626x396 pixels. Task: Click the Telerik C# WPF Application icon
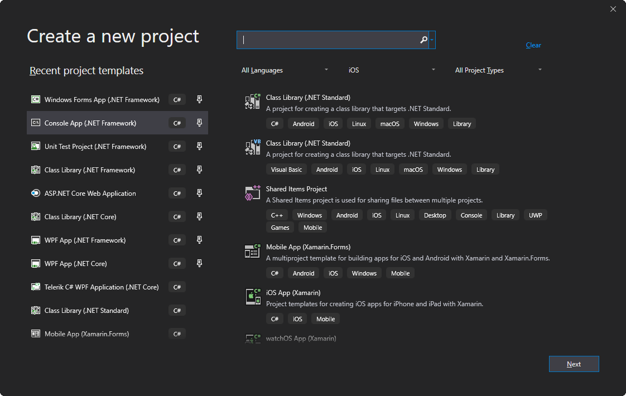pyautogui.click(x=36, y=287)
